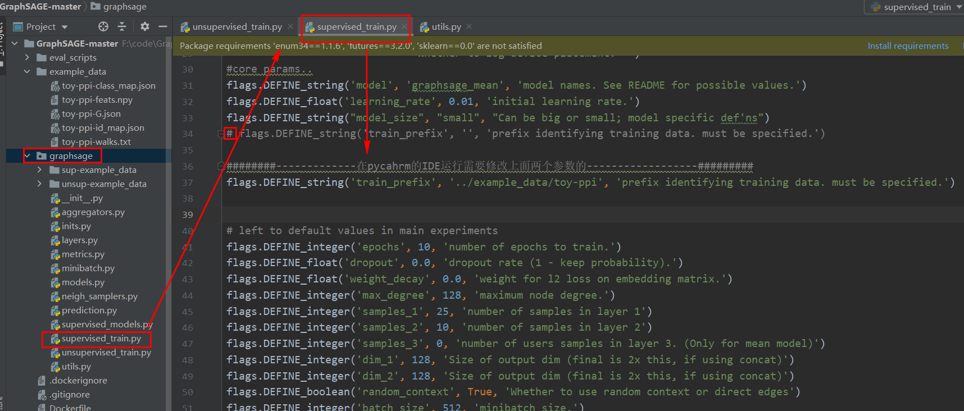Click the locate/select opened file target icon

(103, 26)
